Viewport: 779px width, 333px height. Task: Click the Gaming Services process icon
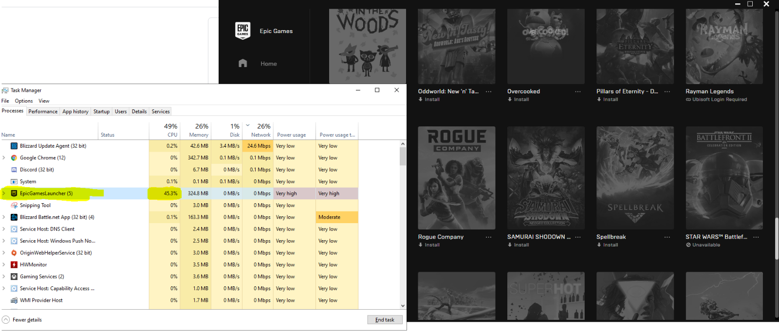(14, 277)
